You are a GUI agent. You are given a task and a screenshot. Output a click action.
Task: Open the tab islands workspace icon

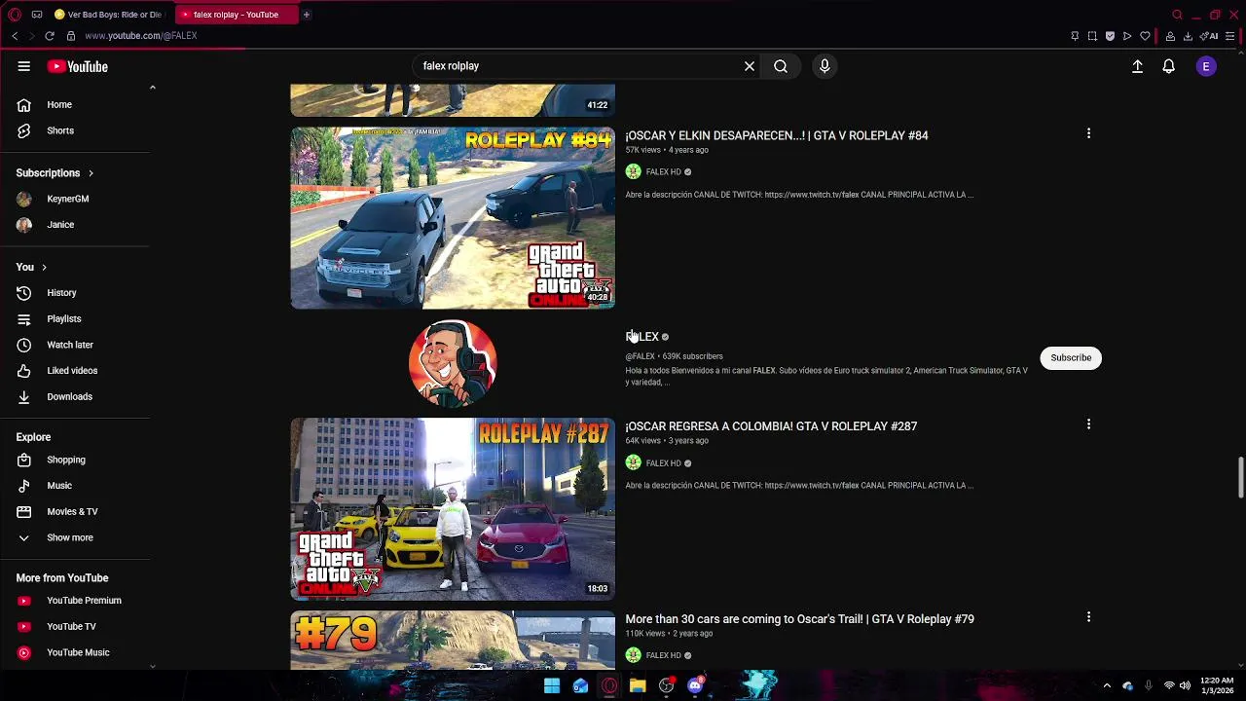(x=37, y=15)
